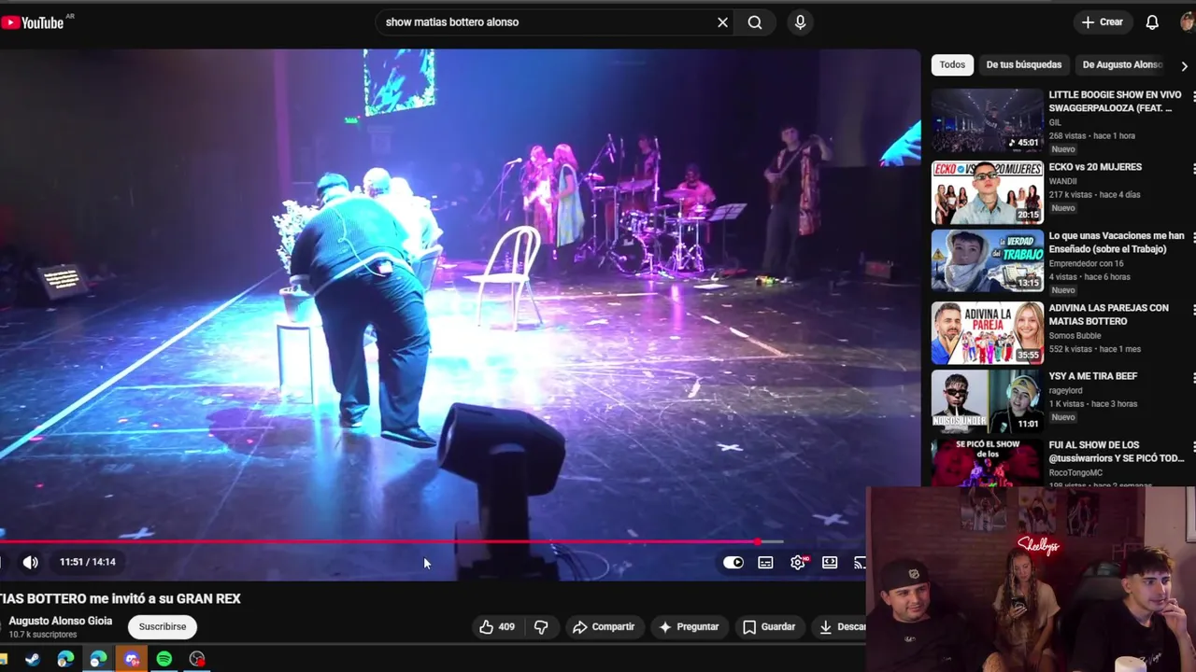Cast video to TV icon
The image size is (1196, 672).
point(860,563)
